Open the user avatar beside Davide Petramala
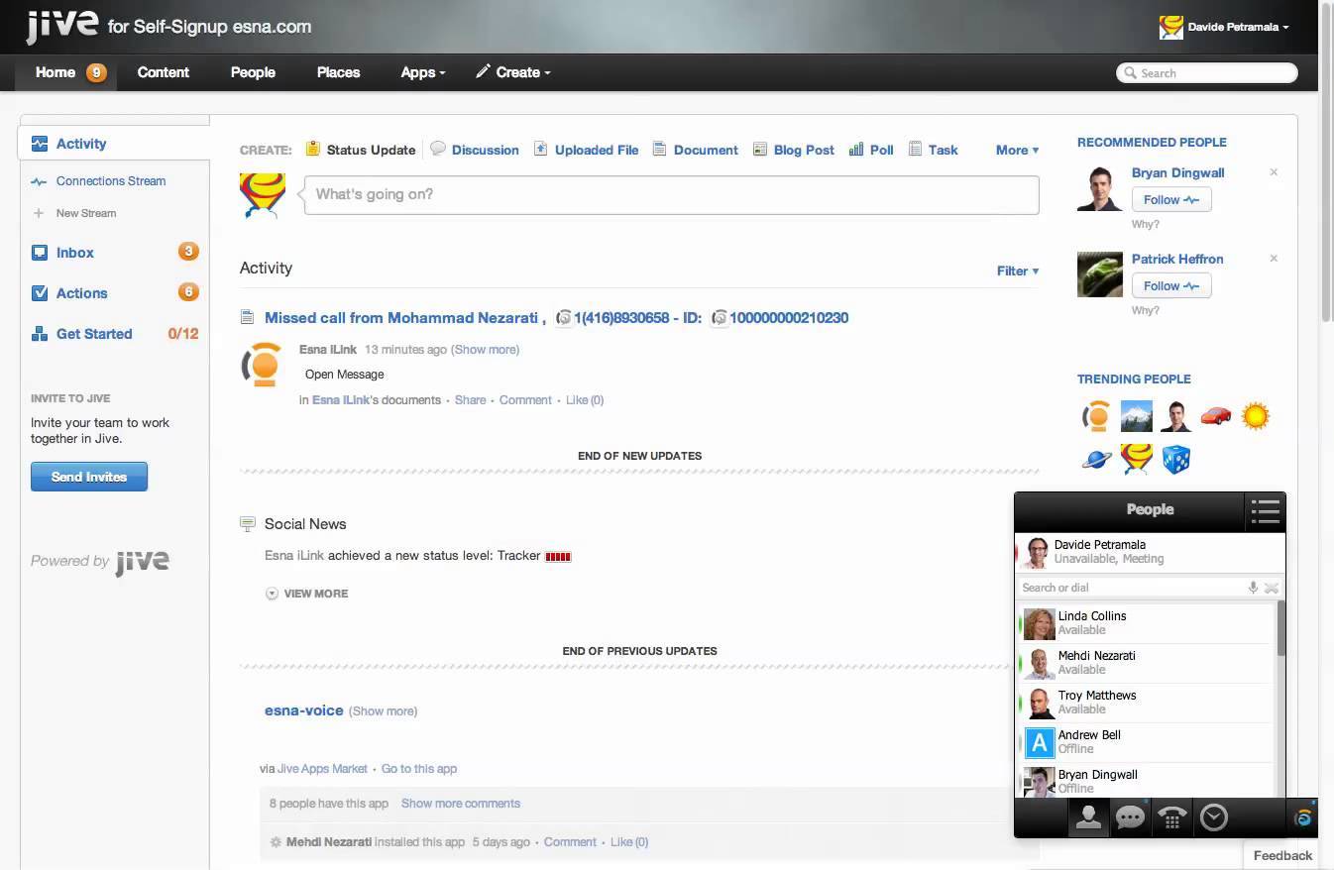Image resolution: width=1334 pixels, height=870 pixels. click(1170, 27)
